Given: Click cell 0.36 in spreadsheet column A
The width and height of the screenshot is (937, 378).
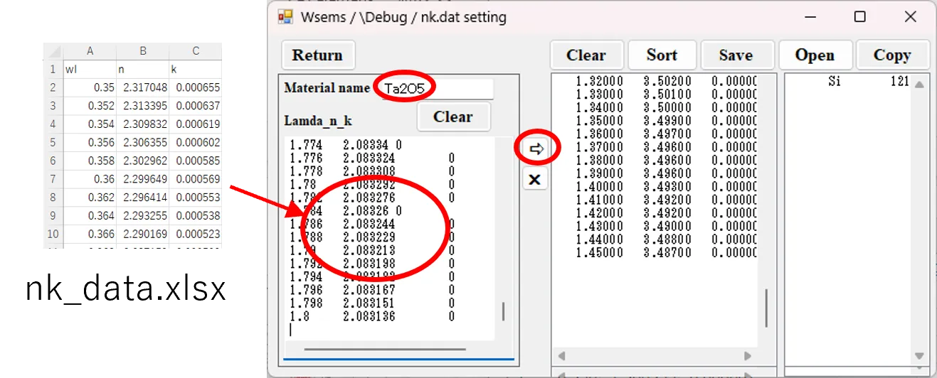Looking at the screenshot, I should (x=90, y=179).
